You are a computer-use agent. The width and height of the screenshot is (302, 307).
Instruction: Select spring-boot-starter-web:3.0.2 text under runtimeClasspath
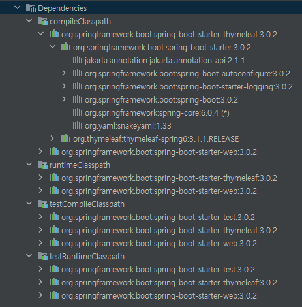point(159,191)
